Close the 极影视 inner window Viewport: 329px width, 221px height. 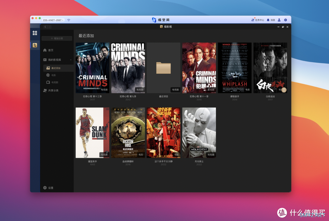(288, 27)
